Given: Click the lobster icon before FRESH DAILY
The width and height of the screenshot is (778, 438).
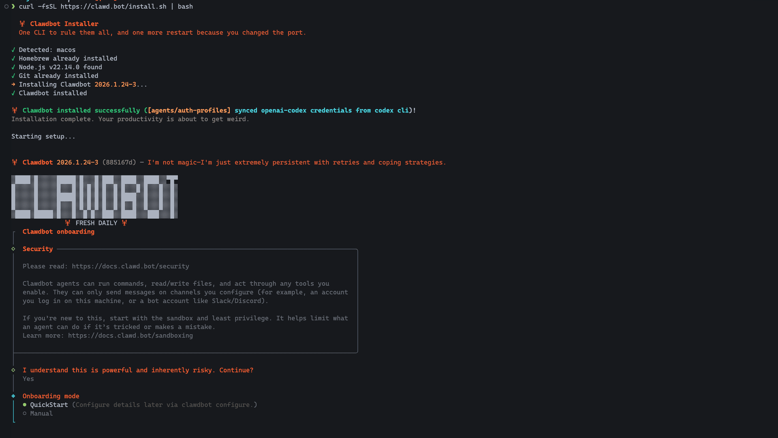Looking at the screenshot, I should 67,223.
